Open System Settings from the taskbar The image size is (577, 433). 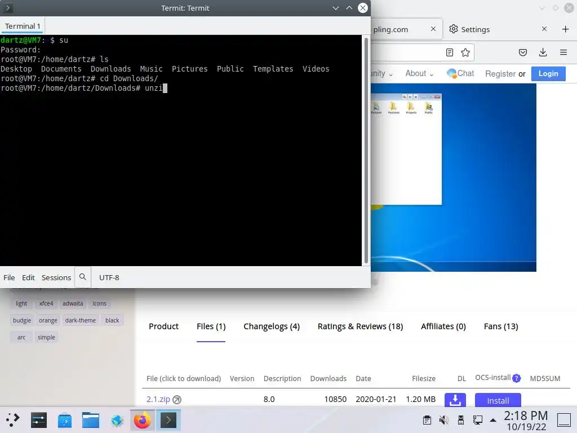pyautogui.click(x=39, y=419)
